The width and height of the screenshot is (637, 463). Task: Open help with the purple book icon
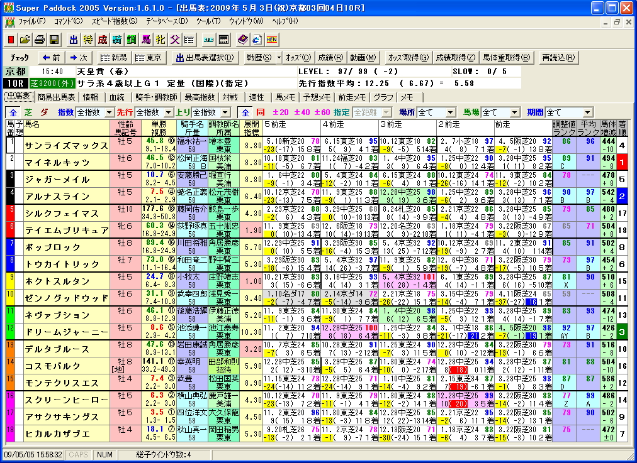[242, 40]
